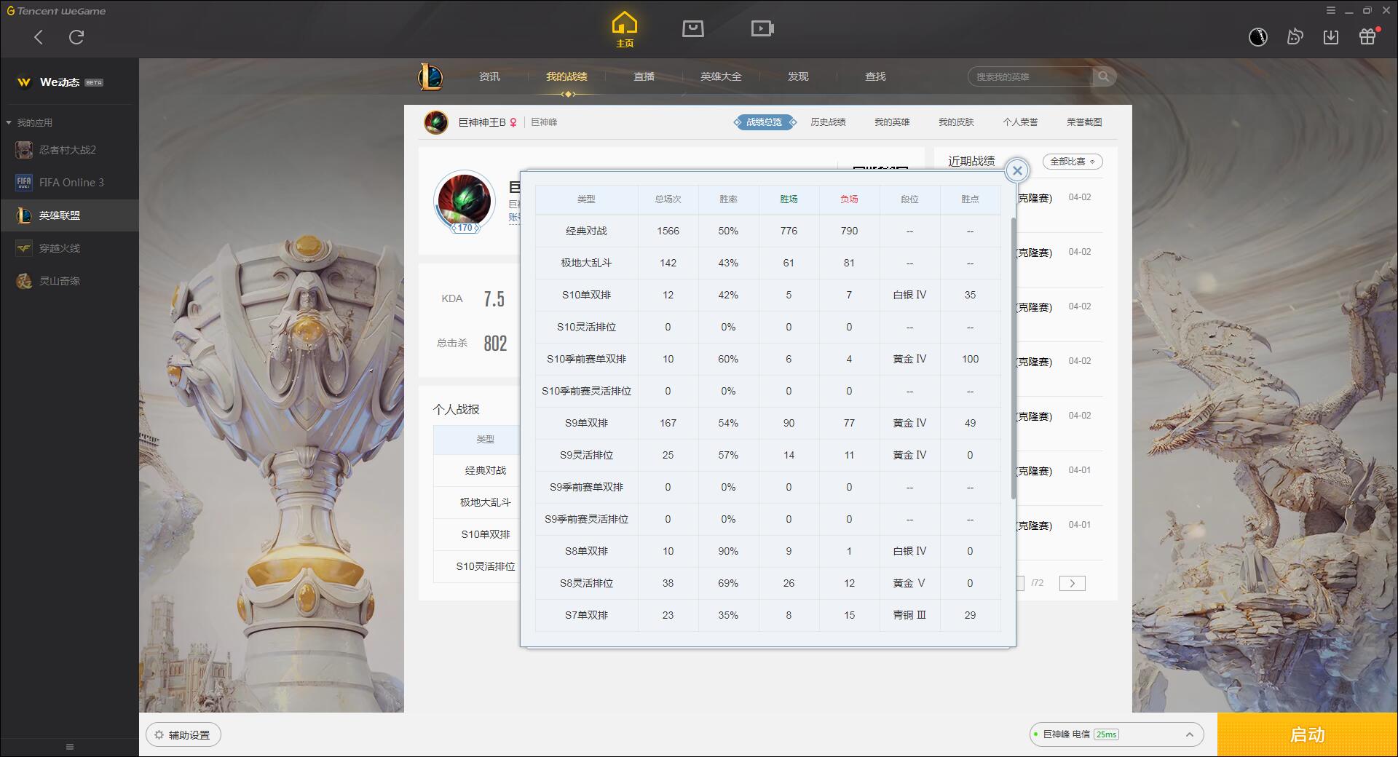The height and width of the screenshot is (757, 1398).
Task: Click the 胜场 column header
Action: (x=789, y=199)
